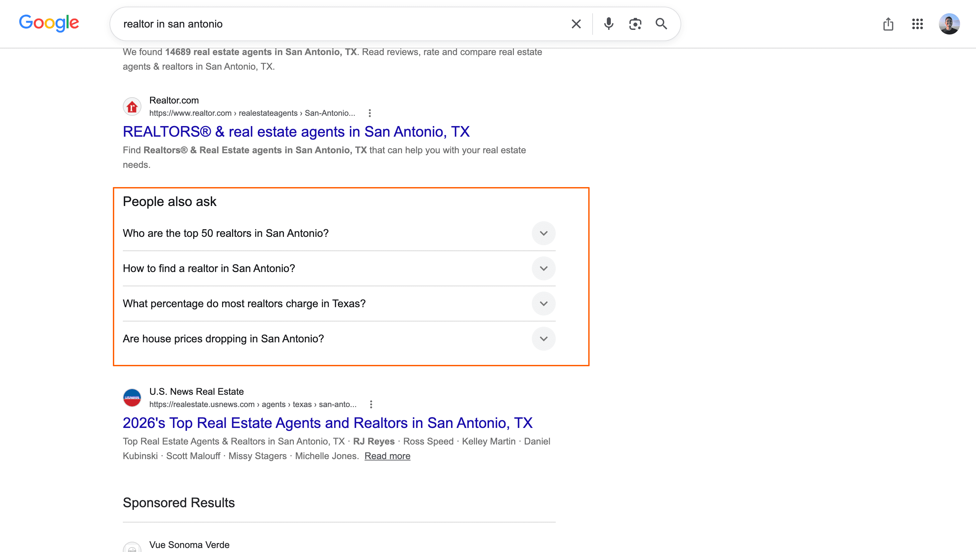Open the Google apps grid

coord(917,24)
